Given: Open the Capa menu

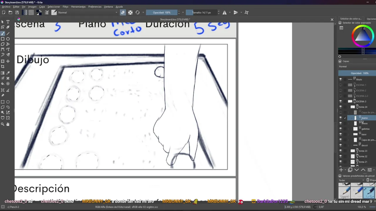Looking at the screenshot, I should click(x=42, y=6).
